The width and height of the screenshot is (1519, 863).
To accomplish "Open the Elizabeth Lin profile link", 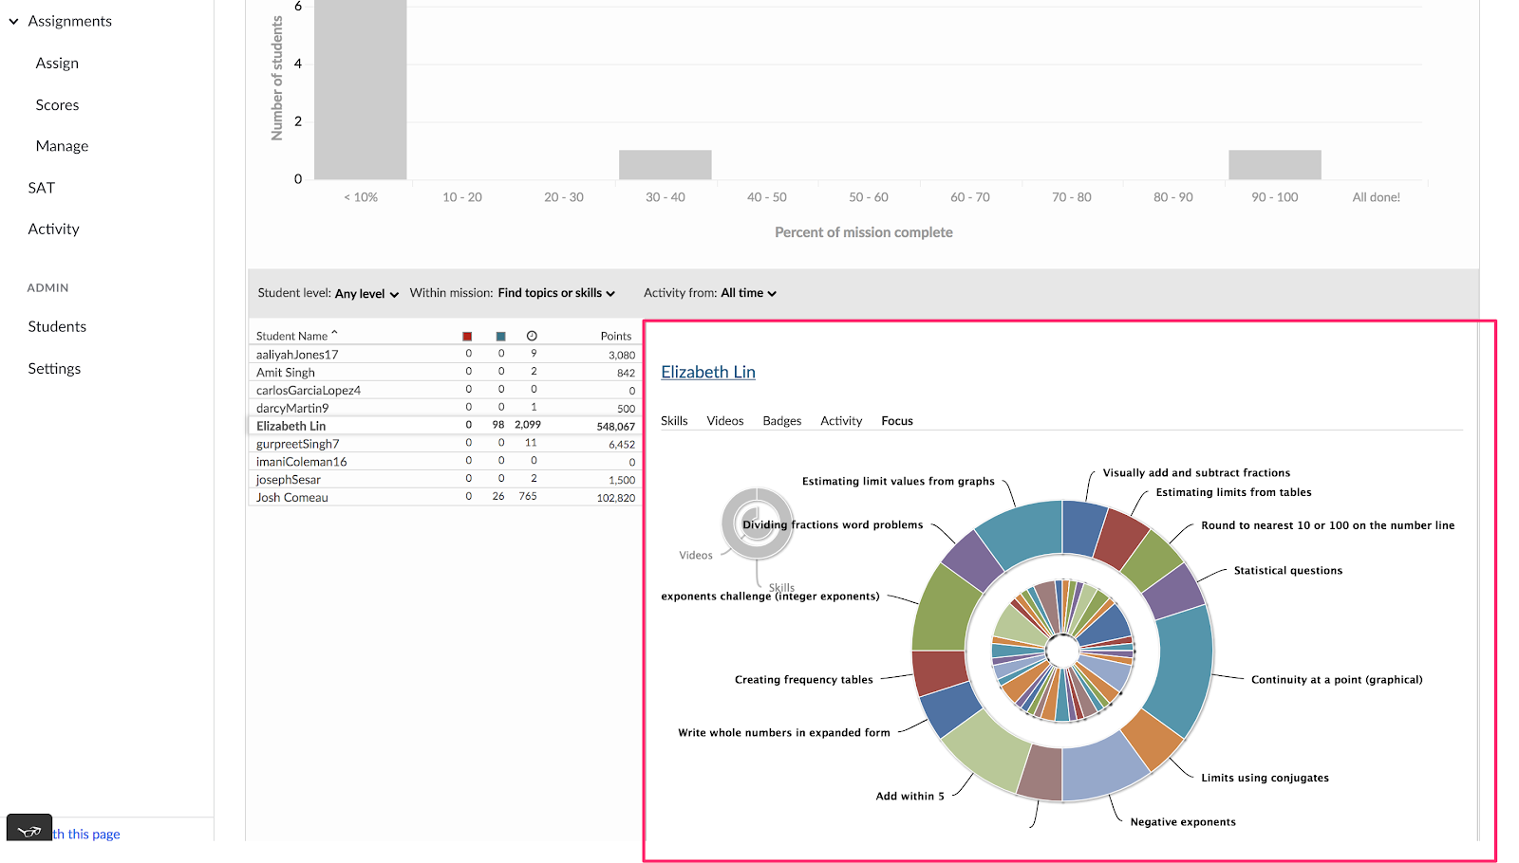I will pyautogui.click(x=708, y=373).
